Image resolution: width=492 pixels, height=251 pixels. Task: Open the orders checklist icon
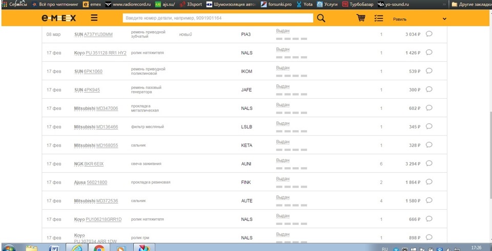click(379, 18)
